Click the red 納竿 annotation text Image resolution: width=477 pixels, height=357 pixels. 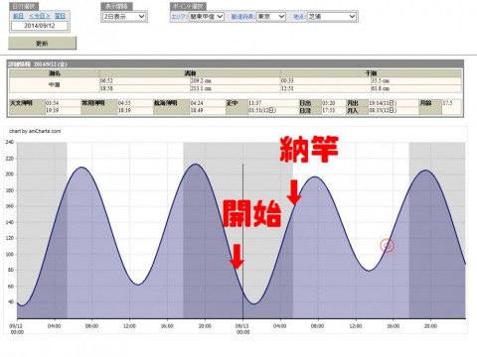309,150
